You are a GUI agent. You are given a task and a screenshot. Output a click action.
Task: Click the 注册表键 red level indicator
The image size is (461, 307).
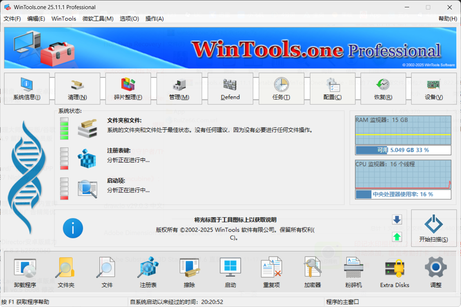(64, 158)
